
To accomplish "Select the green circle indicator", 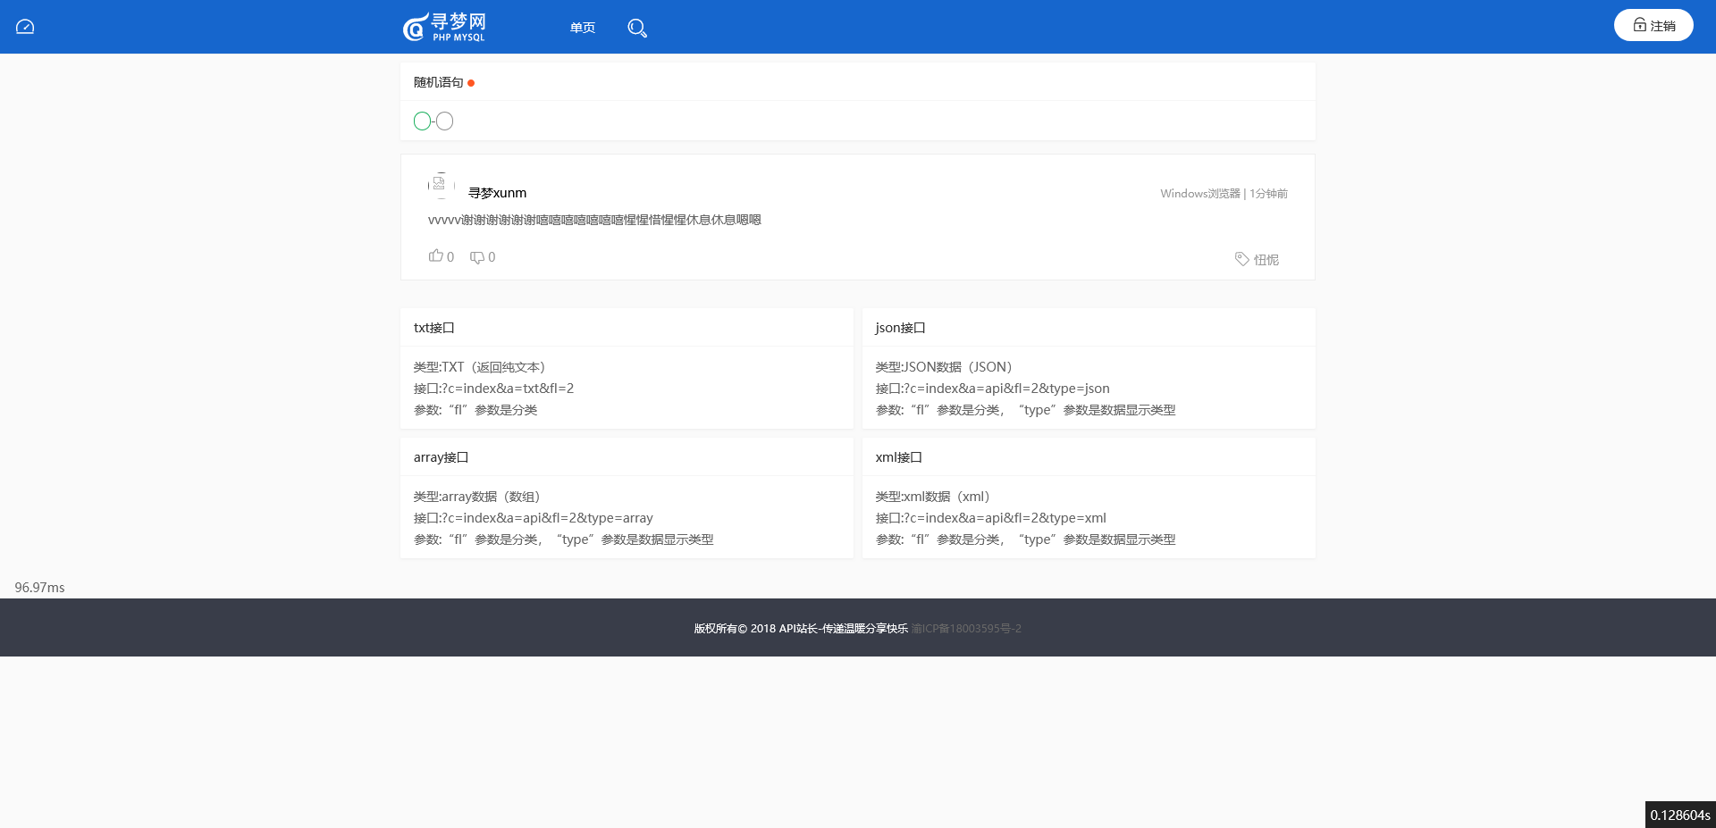I will pos(422,121).
